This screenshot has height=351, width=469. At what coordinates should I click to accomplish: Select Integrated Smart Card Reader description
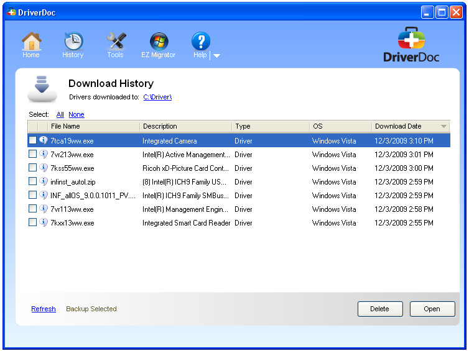187,224
